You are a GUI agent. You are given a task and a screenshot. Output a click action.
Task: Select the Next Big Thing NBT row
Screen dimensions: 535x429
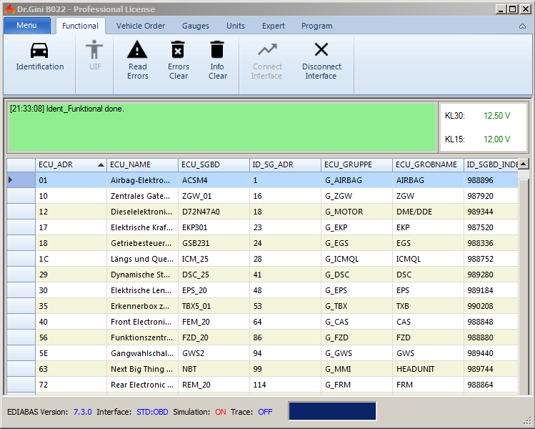tap(141, 369)
